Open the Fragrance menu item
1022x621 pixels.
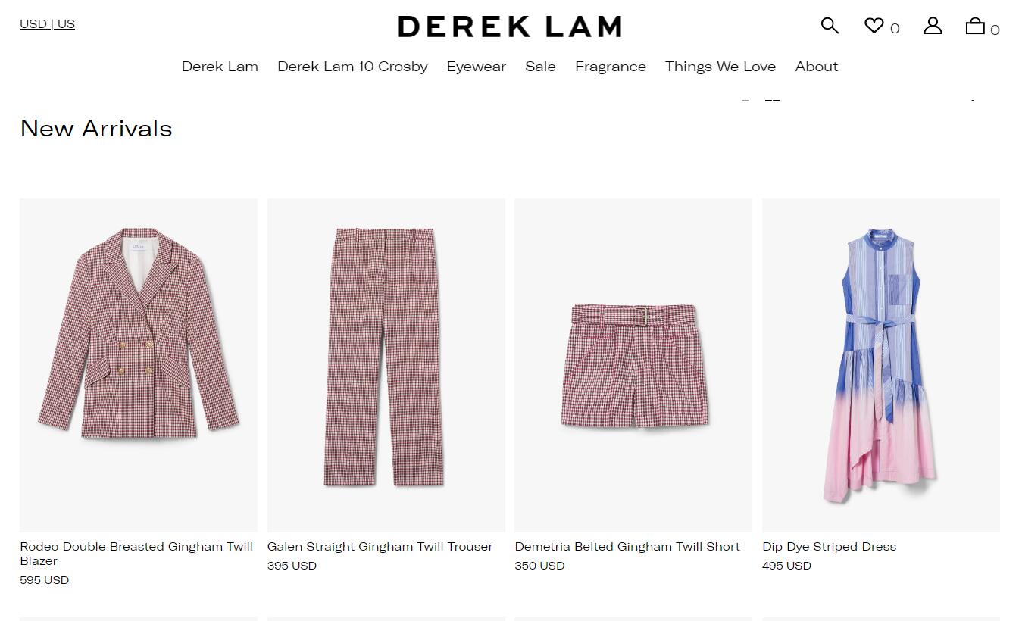coord(611,67)
